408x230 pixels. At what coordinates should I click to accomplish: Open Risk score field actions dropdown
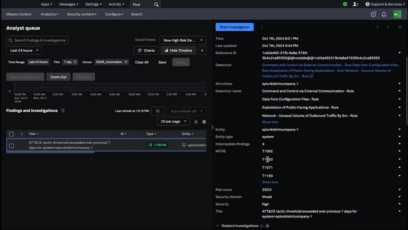[x=399, y=190]
